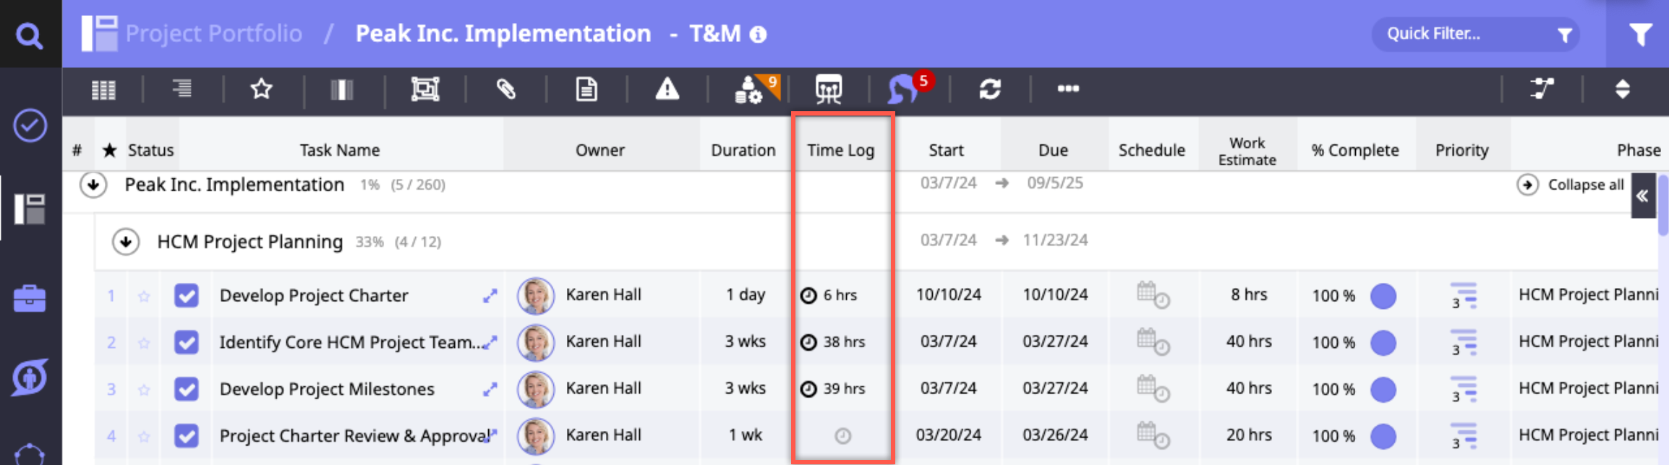Toggle star for Identify Core HCM Project Team
The image size is (1669, 465).
click(144, 343)
